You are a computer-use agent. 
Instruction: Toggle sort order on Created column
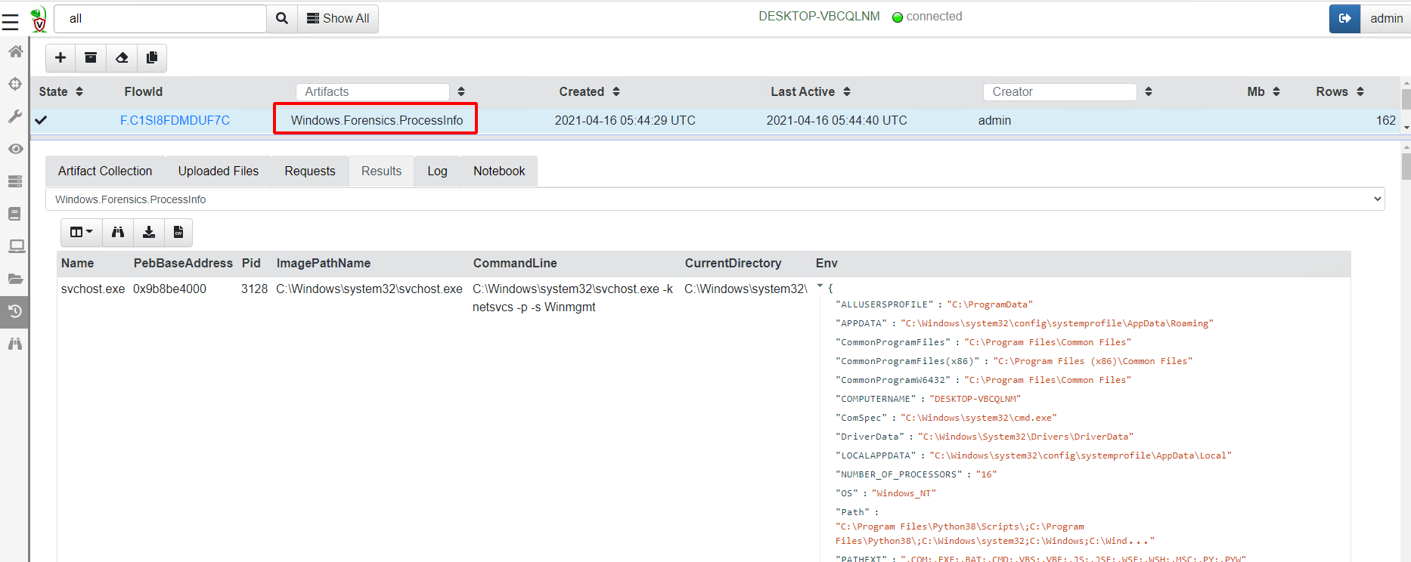[x=616, y=92]
